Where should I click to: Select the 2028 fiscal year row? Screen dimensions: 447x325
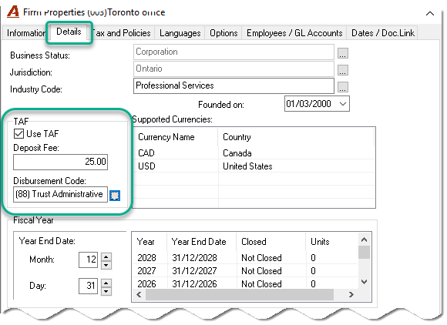(x=245, y=258)
